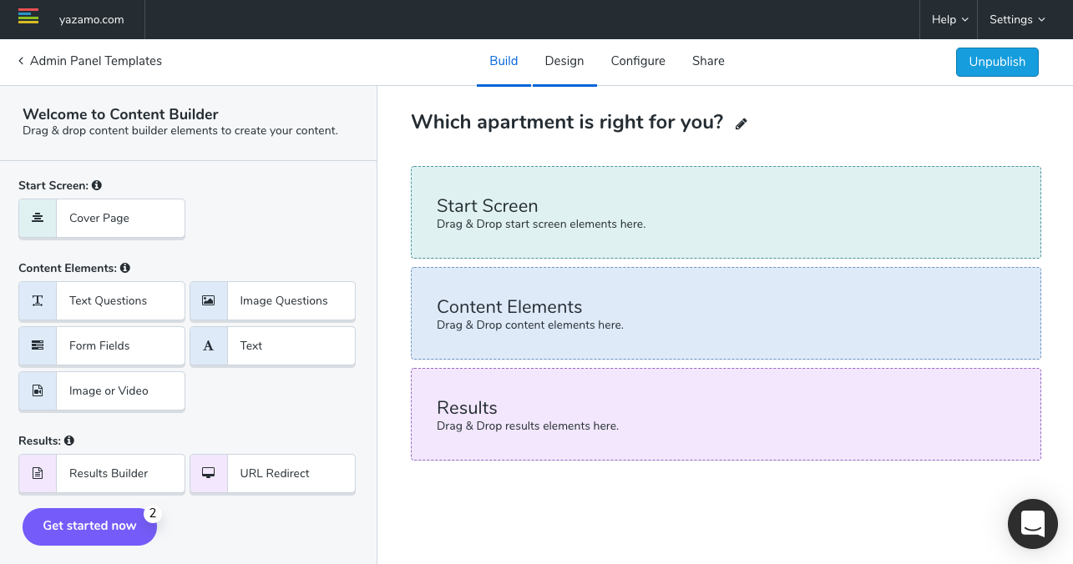The height and width of the screenshot is (564, 1073).
Task: Click the Text element letter A icon
Action: 209,345
